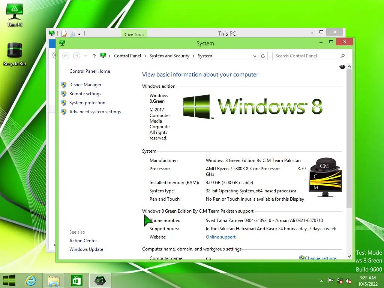Click the vertical scrollbar thumb
The image size is (384, 288).
pyautogui.click(x=349, y=139)
